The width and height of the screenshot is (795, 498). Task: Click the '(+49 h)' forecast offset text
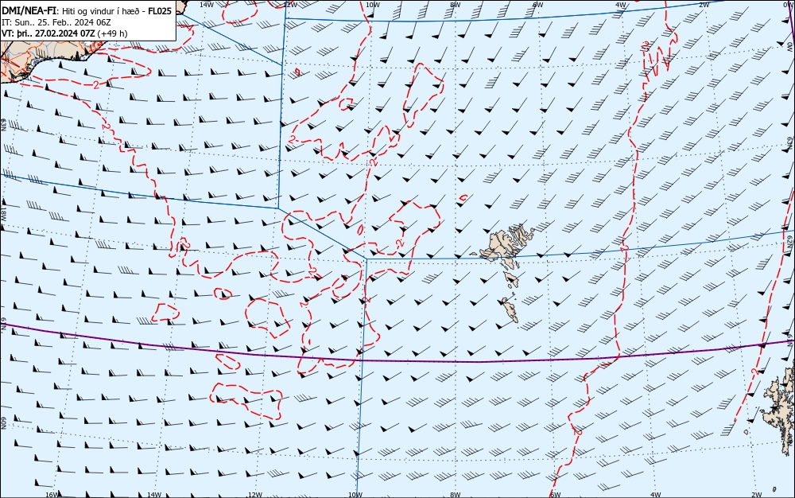[x=113, y=33]
